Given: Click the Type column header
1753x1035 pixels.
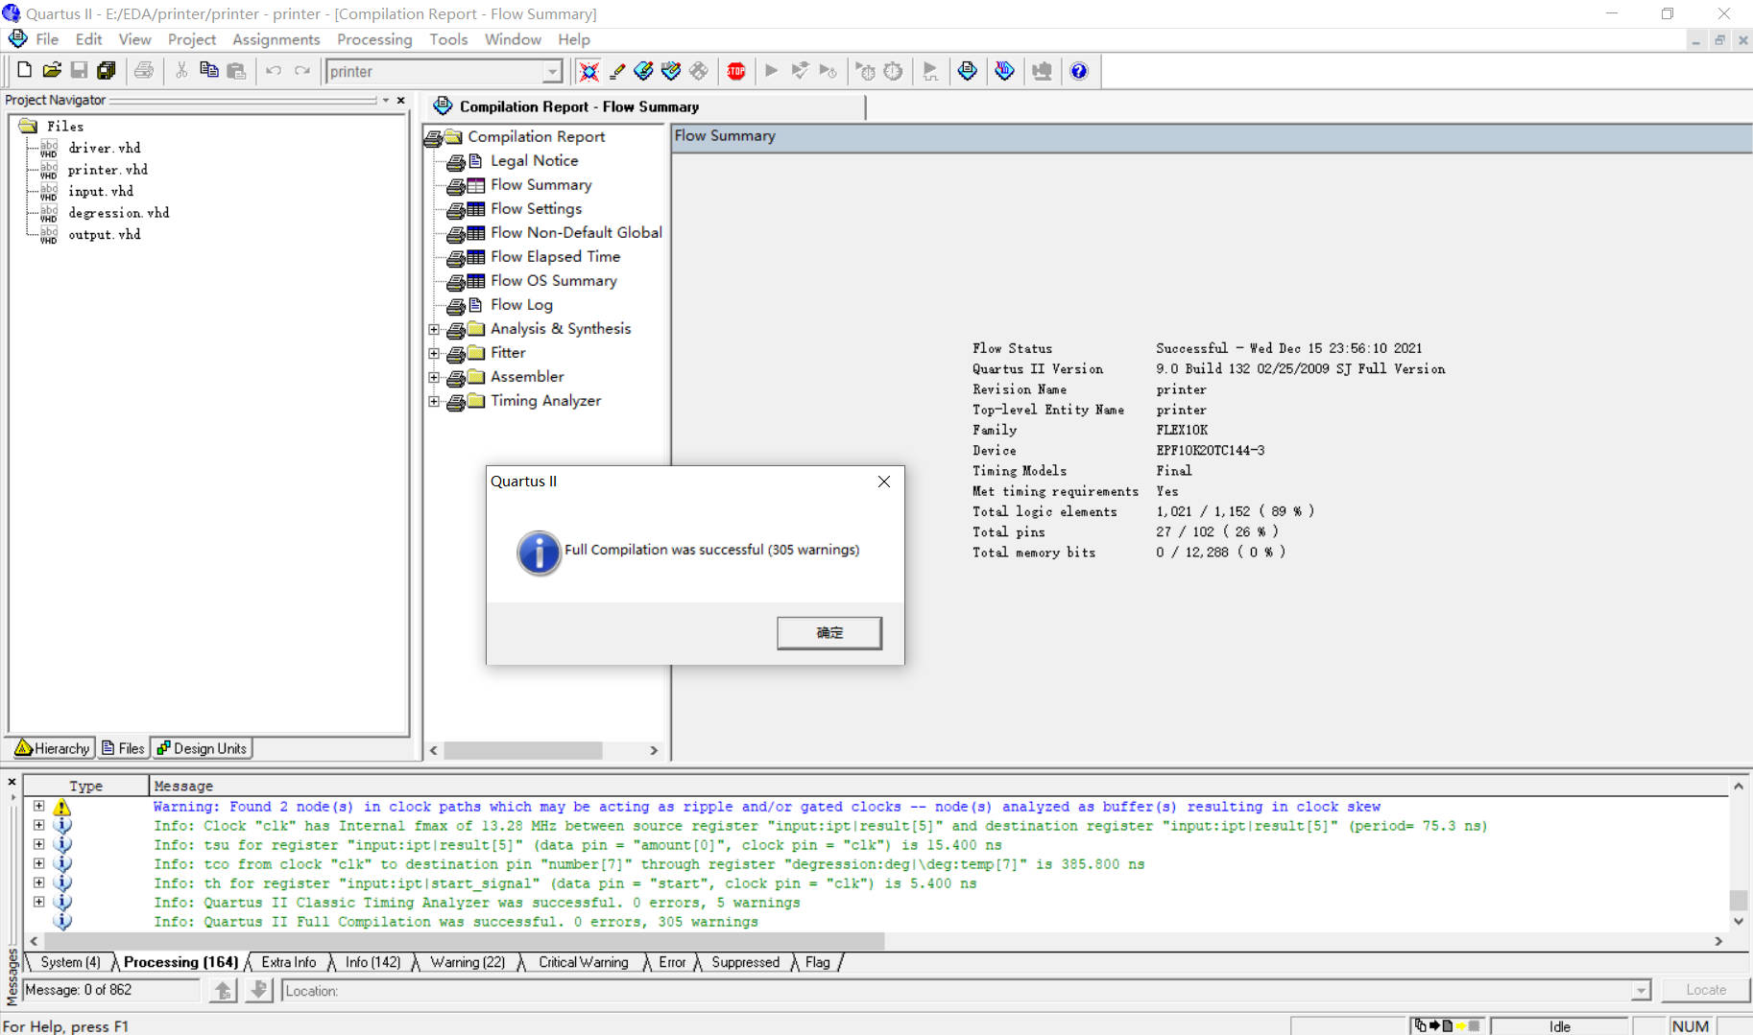Looking at the screenshot, I should (x=85, y=786).
